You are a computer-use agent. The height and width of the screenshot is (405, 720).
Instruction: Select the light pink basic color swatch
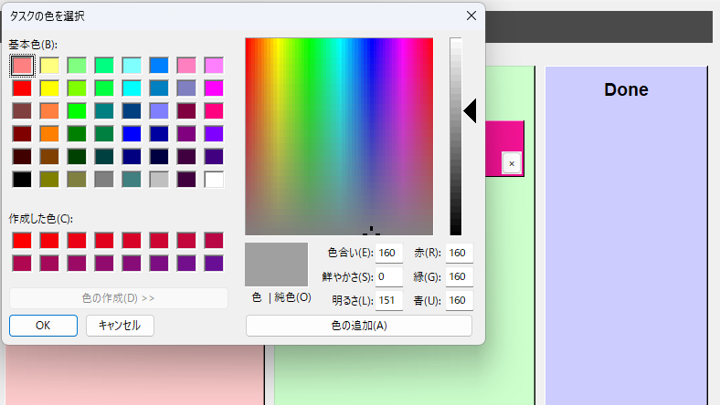22,66
